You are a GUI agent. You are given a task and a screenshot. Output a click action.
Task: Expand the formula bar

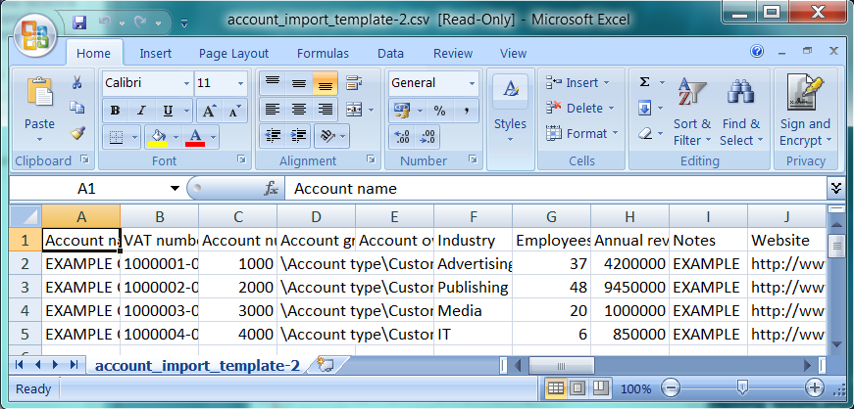(835, 188)
